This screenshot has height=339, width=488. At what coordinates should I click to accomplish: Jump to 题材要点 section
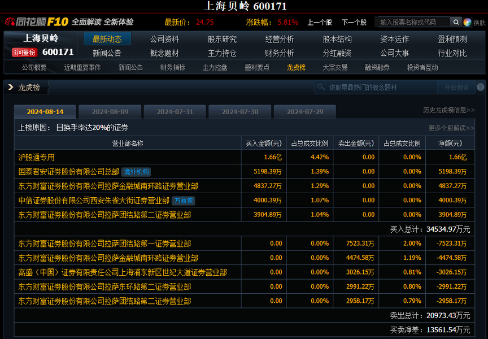257,68
